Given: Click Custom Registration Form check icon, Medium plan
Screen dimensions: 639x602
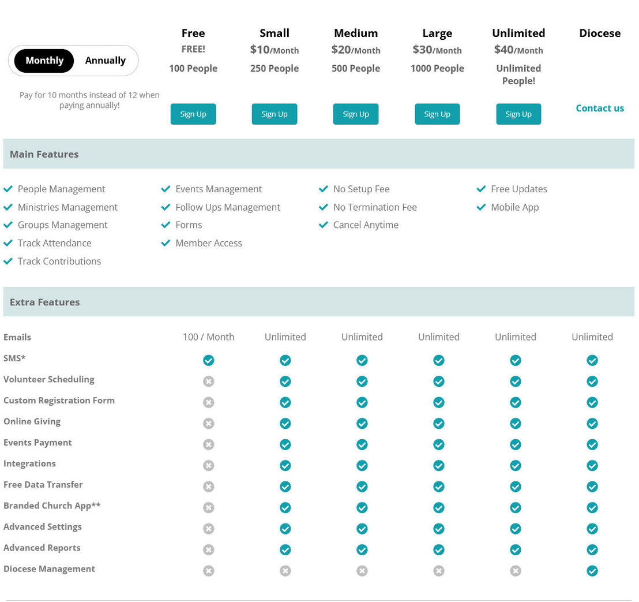Looking at the screenshot, I should [362, 402].
